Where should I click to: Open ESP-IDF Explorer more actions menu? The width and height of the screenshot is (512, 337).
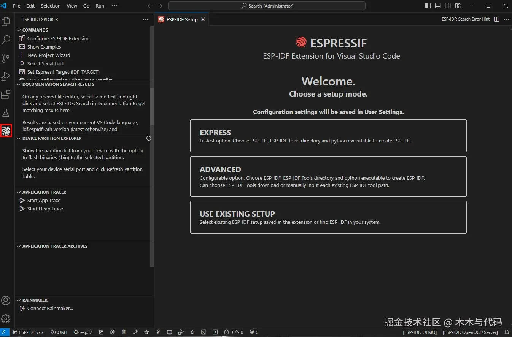click(x=145, y=19)
